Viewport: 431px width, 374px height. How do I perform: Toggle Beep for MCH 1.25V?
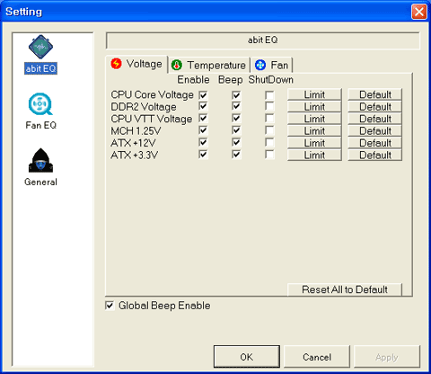click(236, 130)
